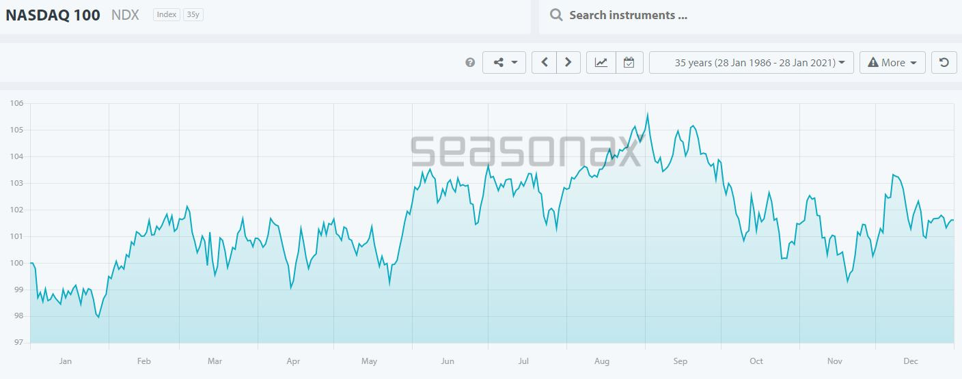This screenshot has width=962, height=379.
Task: Click the 102 value on the y-axis
Action: [x=16, y=210]
